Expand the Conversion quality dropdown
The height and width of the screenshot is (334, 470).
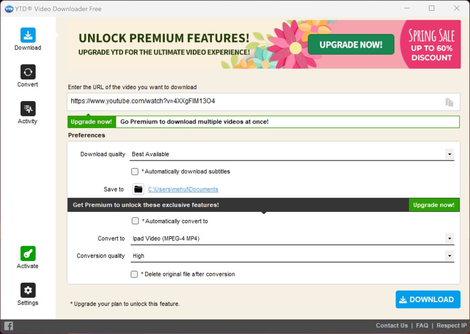pos(449,256)
